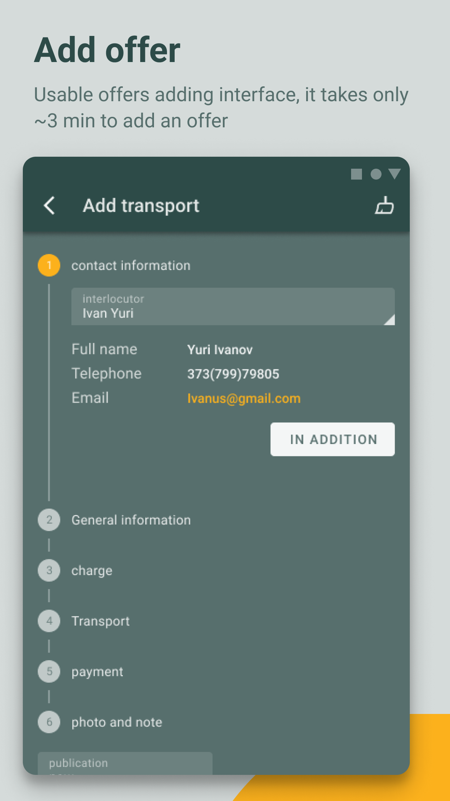The image size is (450, 801).
Task: Tap step 5 number circle
Action: pyautogui.click(x=49, y=671)
